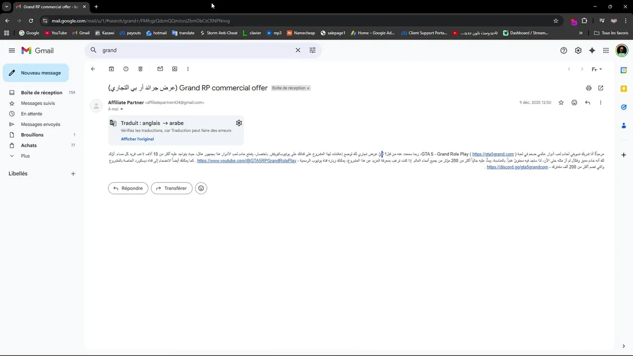Go to previous newer message arrow

click(x=569, y=69)
